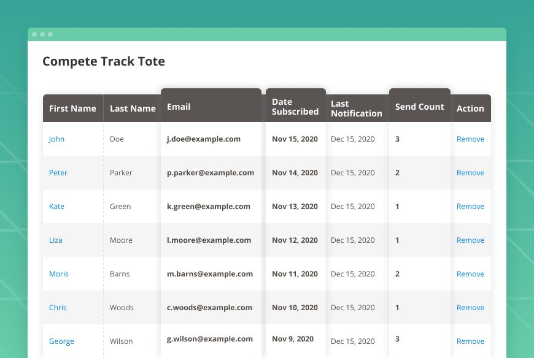The width and height of the screenshot is (534, 358).
Task: Click the Date Subscribed column header
Action: (295, 107)
